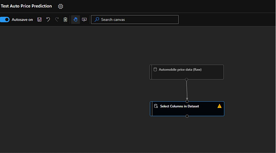Select the Select Columns in Dataset module
Screen dimensions: 276x153
(187, 108)
